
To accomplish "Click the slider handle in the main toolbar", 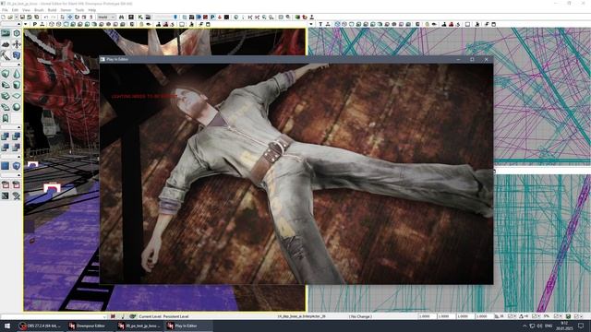I will 175,18.
